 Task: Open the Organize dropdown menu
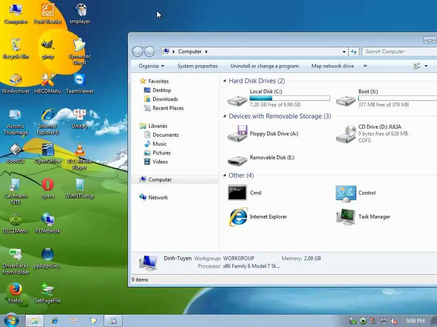pos(151,66)
